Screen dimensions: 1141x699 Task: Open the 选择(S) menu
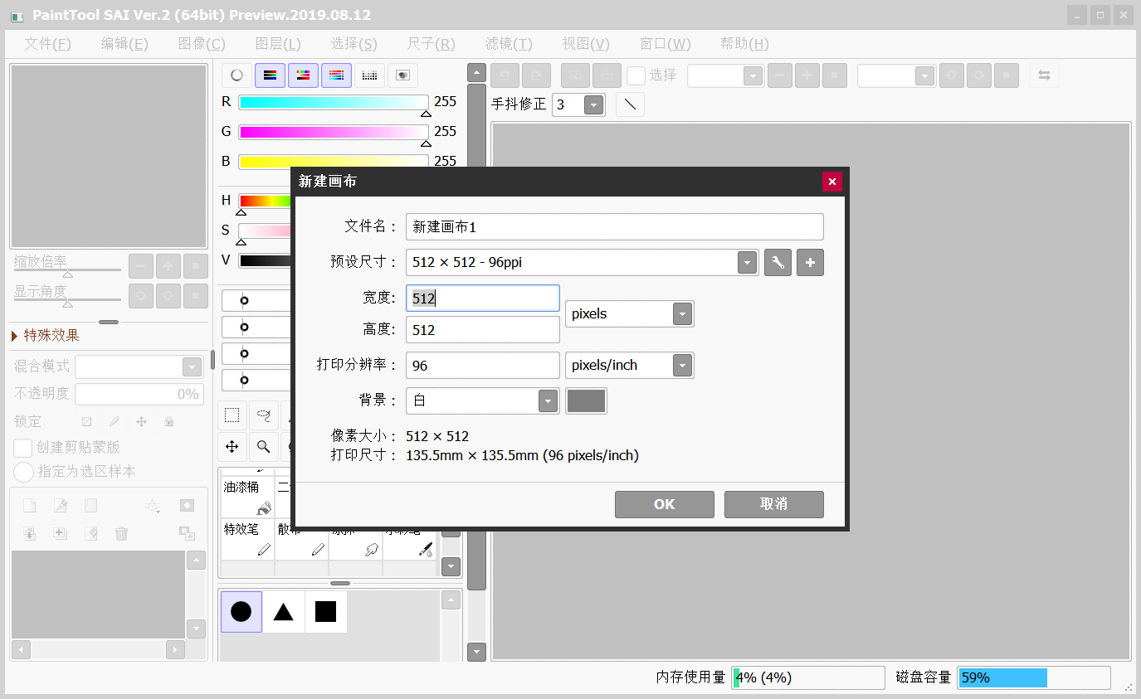coord(354,44)
